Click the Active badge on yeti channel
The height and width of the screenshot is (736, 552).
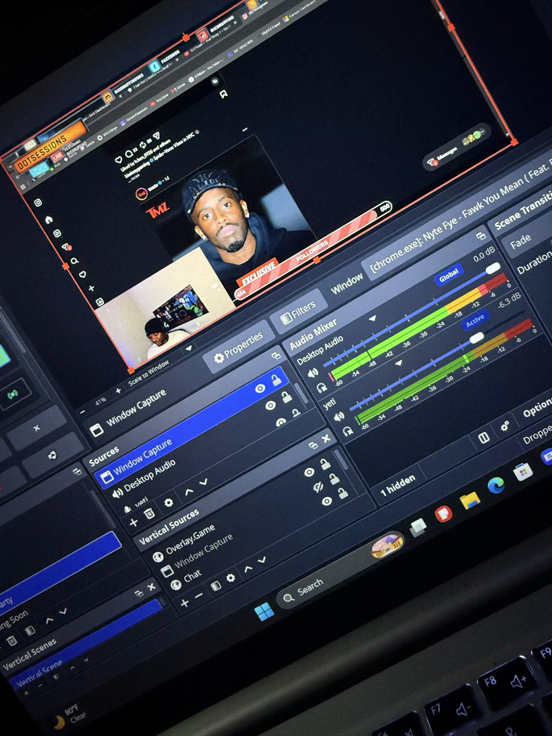coord(475,320)
